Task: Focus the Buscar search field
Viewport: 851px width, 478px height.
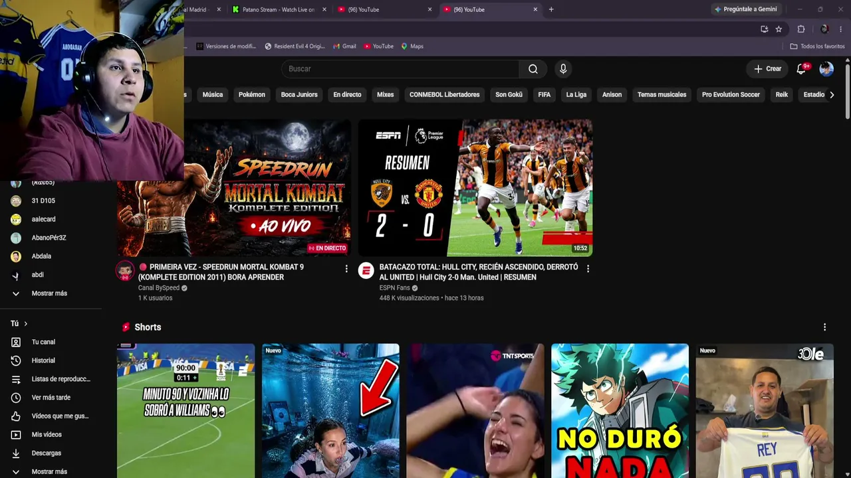Action: (400, 69)
